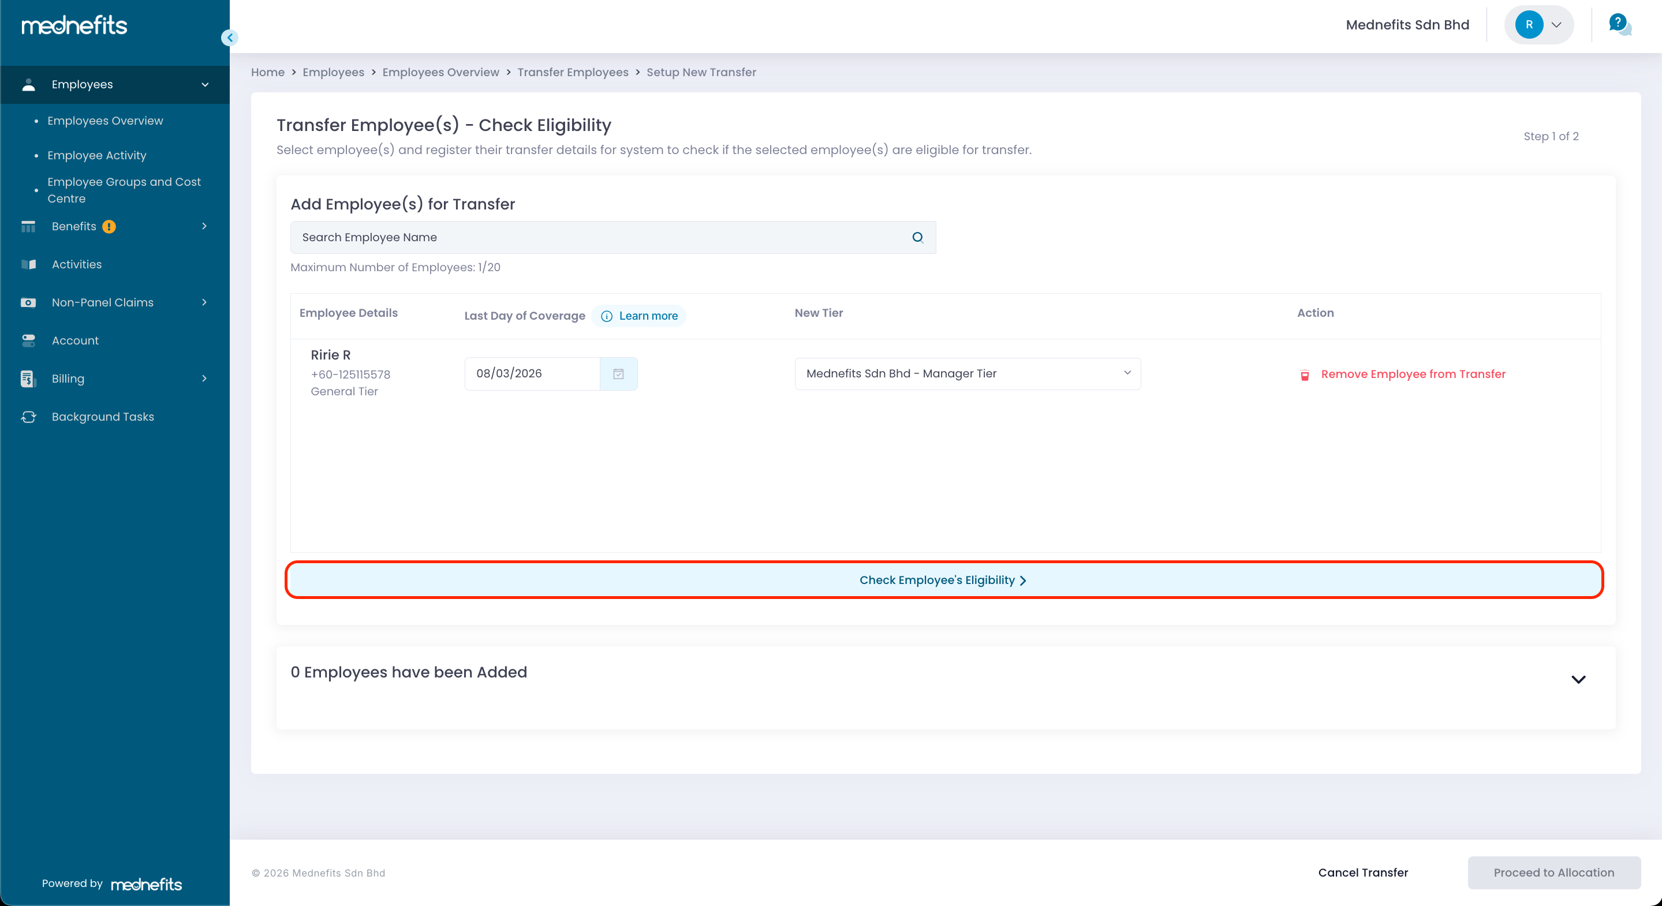1662x906 pixels.
Task: Expand the Employees Added section chevron
Action: (1578, 679)
